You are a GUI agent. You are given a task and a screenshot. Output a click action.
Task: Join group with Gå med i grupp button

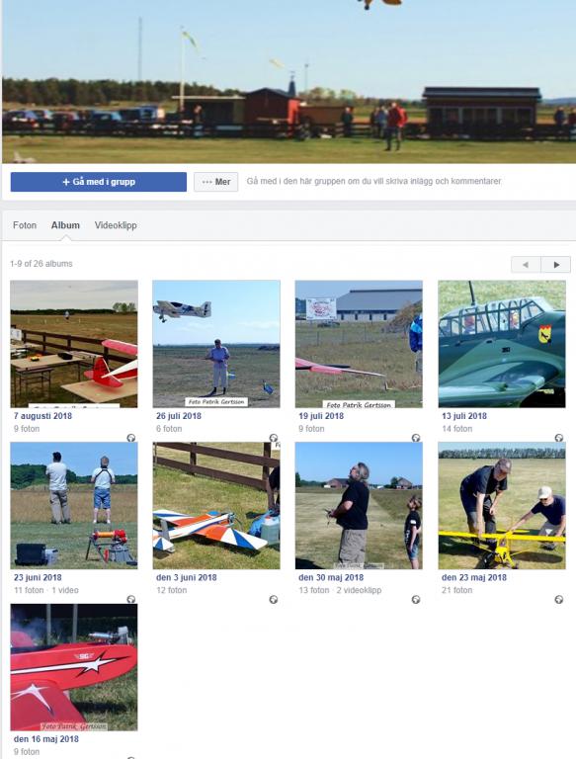point(99,182)
